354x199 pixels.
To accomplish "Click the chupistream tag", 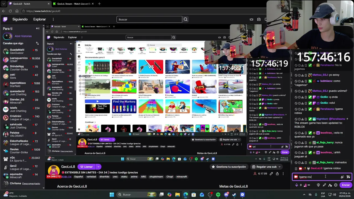I will tap(156, 177).
